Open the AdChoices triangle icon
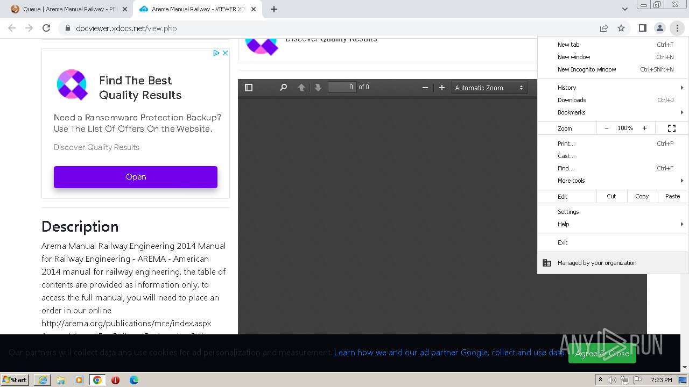Viewport: 689px width, 387px height. click(x=216, y=53)
